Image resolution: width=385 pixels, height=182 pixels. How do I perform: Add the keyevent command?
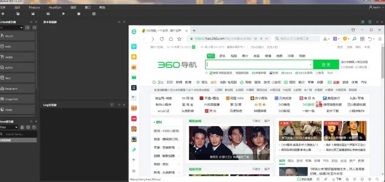[17, 89]
